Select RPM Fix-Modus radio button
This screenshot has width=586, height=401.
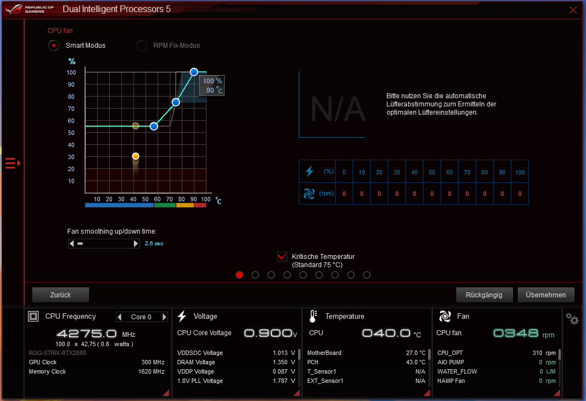coord(142,46)
